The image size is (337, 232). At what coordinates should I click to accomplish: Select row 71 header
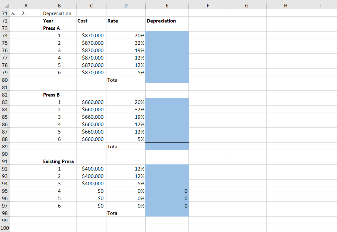[5, 13]
